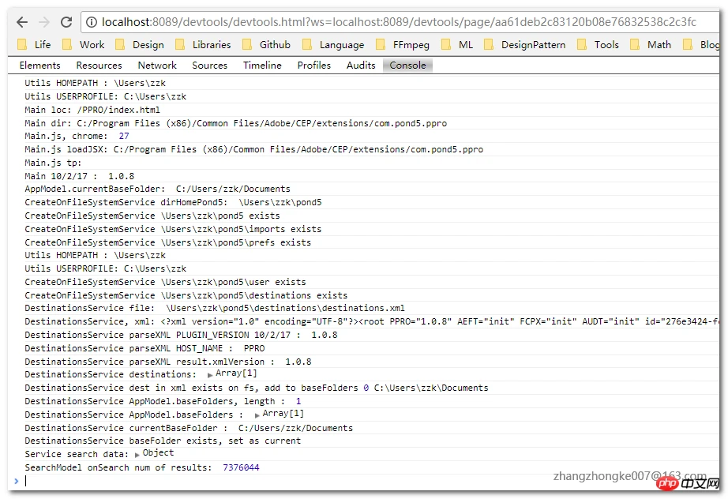This screenshot has width=728, height=499.
Task: Expand Array[1] after AppModel.baseFolders
Action: [279, 414]
